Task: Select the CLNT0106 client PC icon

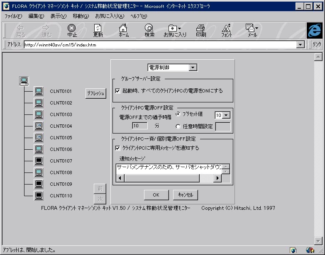Action: tap(39, 149)
